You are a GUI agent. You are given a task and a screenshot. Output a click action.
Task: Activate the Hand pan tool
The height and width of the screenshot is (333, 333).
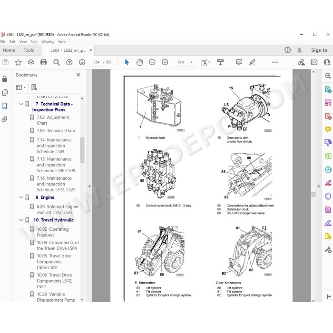coord(139,62)
